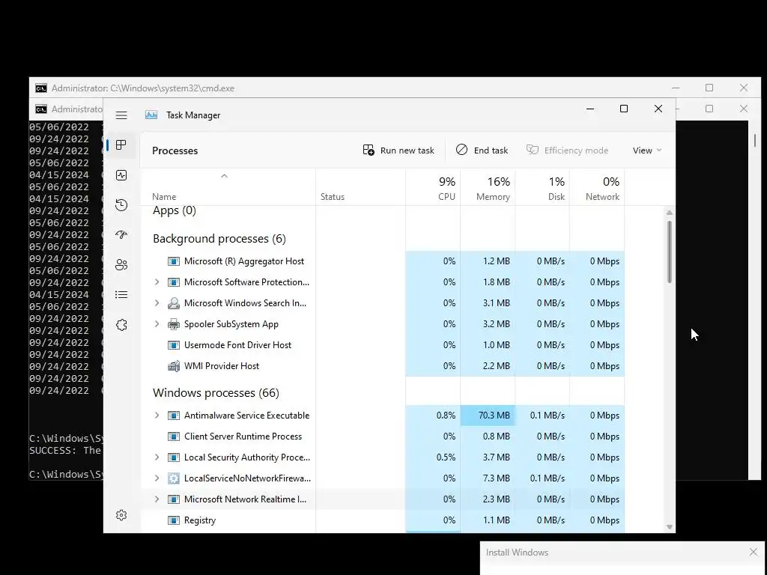Click the 70.3 MB memory cell
Image resolution: width=767 pixels, height=575 pixels.
tap(488, 416)
